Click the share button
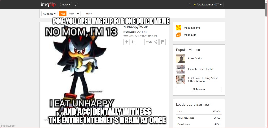 151,42
